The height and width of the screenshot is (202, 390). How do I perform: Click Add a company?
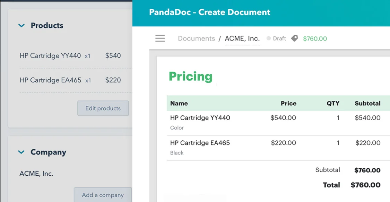(103, 195)
